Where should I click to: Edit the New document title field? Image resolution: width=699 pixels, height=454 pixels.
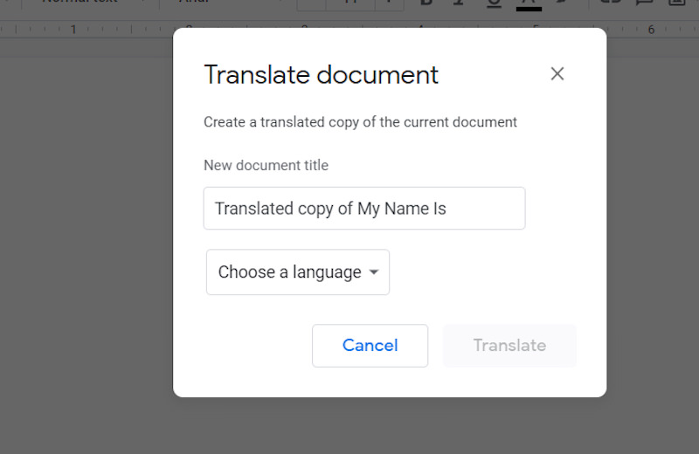tap(364, 209)
